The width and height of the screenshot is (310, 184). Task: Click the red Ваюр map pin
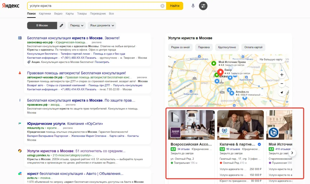click(220, 72)
